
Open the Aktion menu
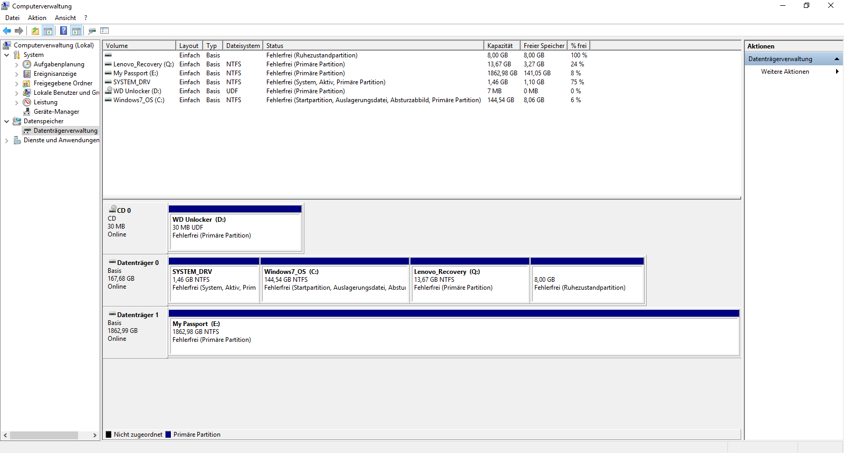[37, 18]
